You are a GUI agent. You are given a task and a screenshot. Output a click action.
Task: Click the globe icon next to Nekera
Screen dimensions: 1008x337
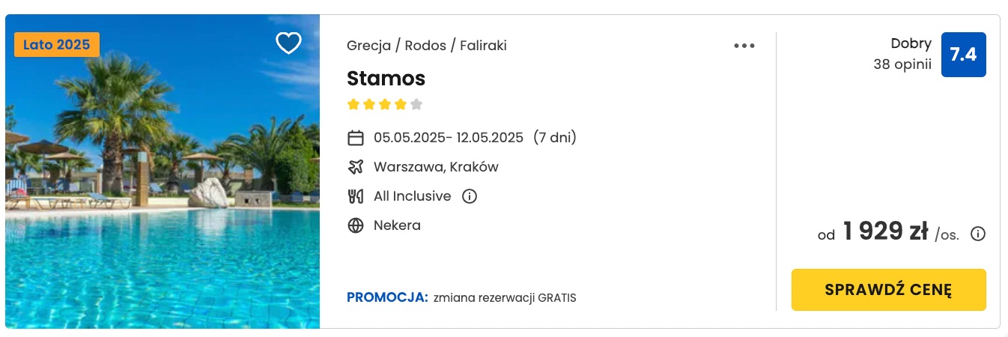356,225
